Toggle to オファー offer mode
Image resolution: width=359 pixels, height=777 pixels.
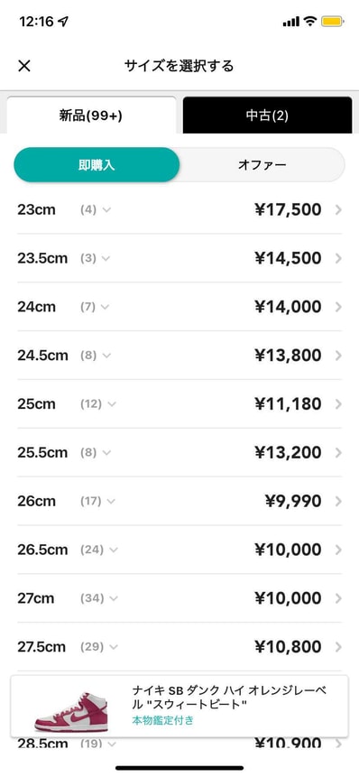click(x=262, y=165)
